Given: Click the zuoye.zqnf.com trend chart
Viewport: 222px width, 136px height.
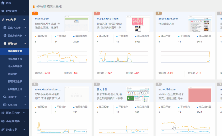Looking at the screenshot, I should 185,57.
